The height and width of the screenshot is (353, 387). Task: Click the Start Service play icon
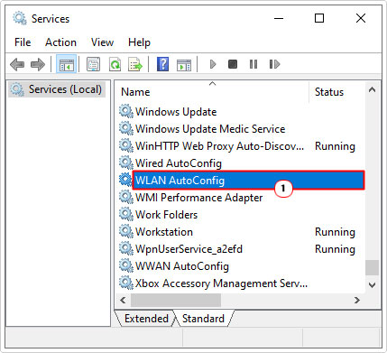pos(213,64)
